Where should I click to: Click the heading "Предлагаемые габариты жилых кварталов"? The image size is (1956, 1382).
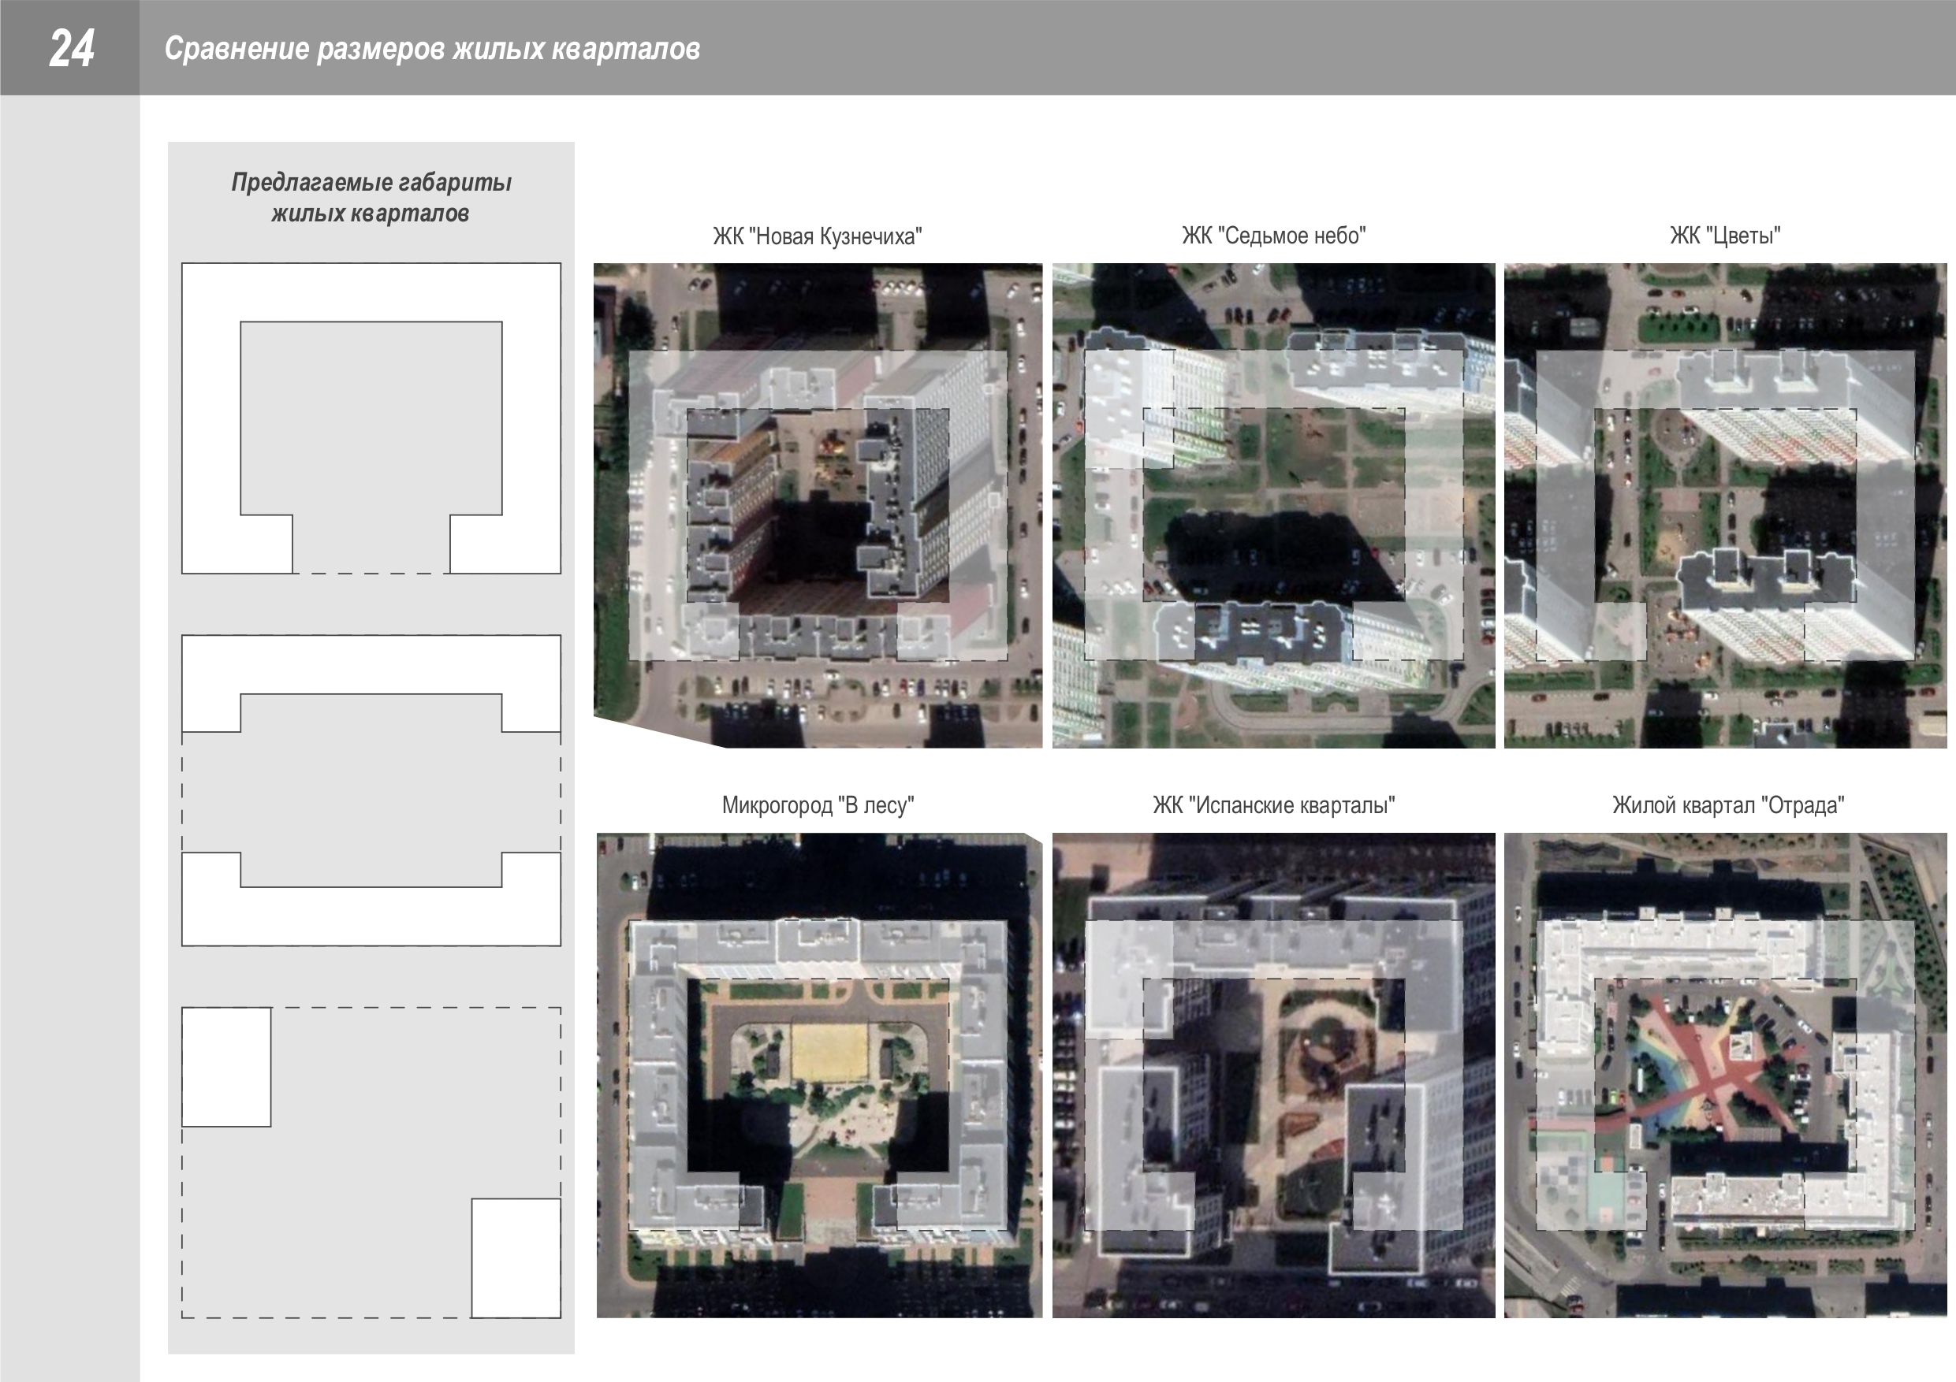(371, 198)
